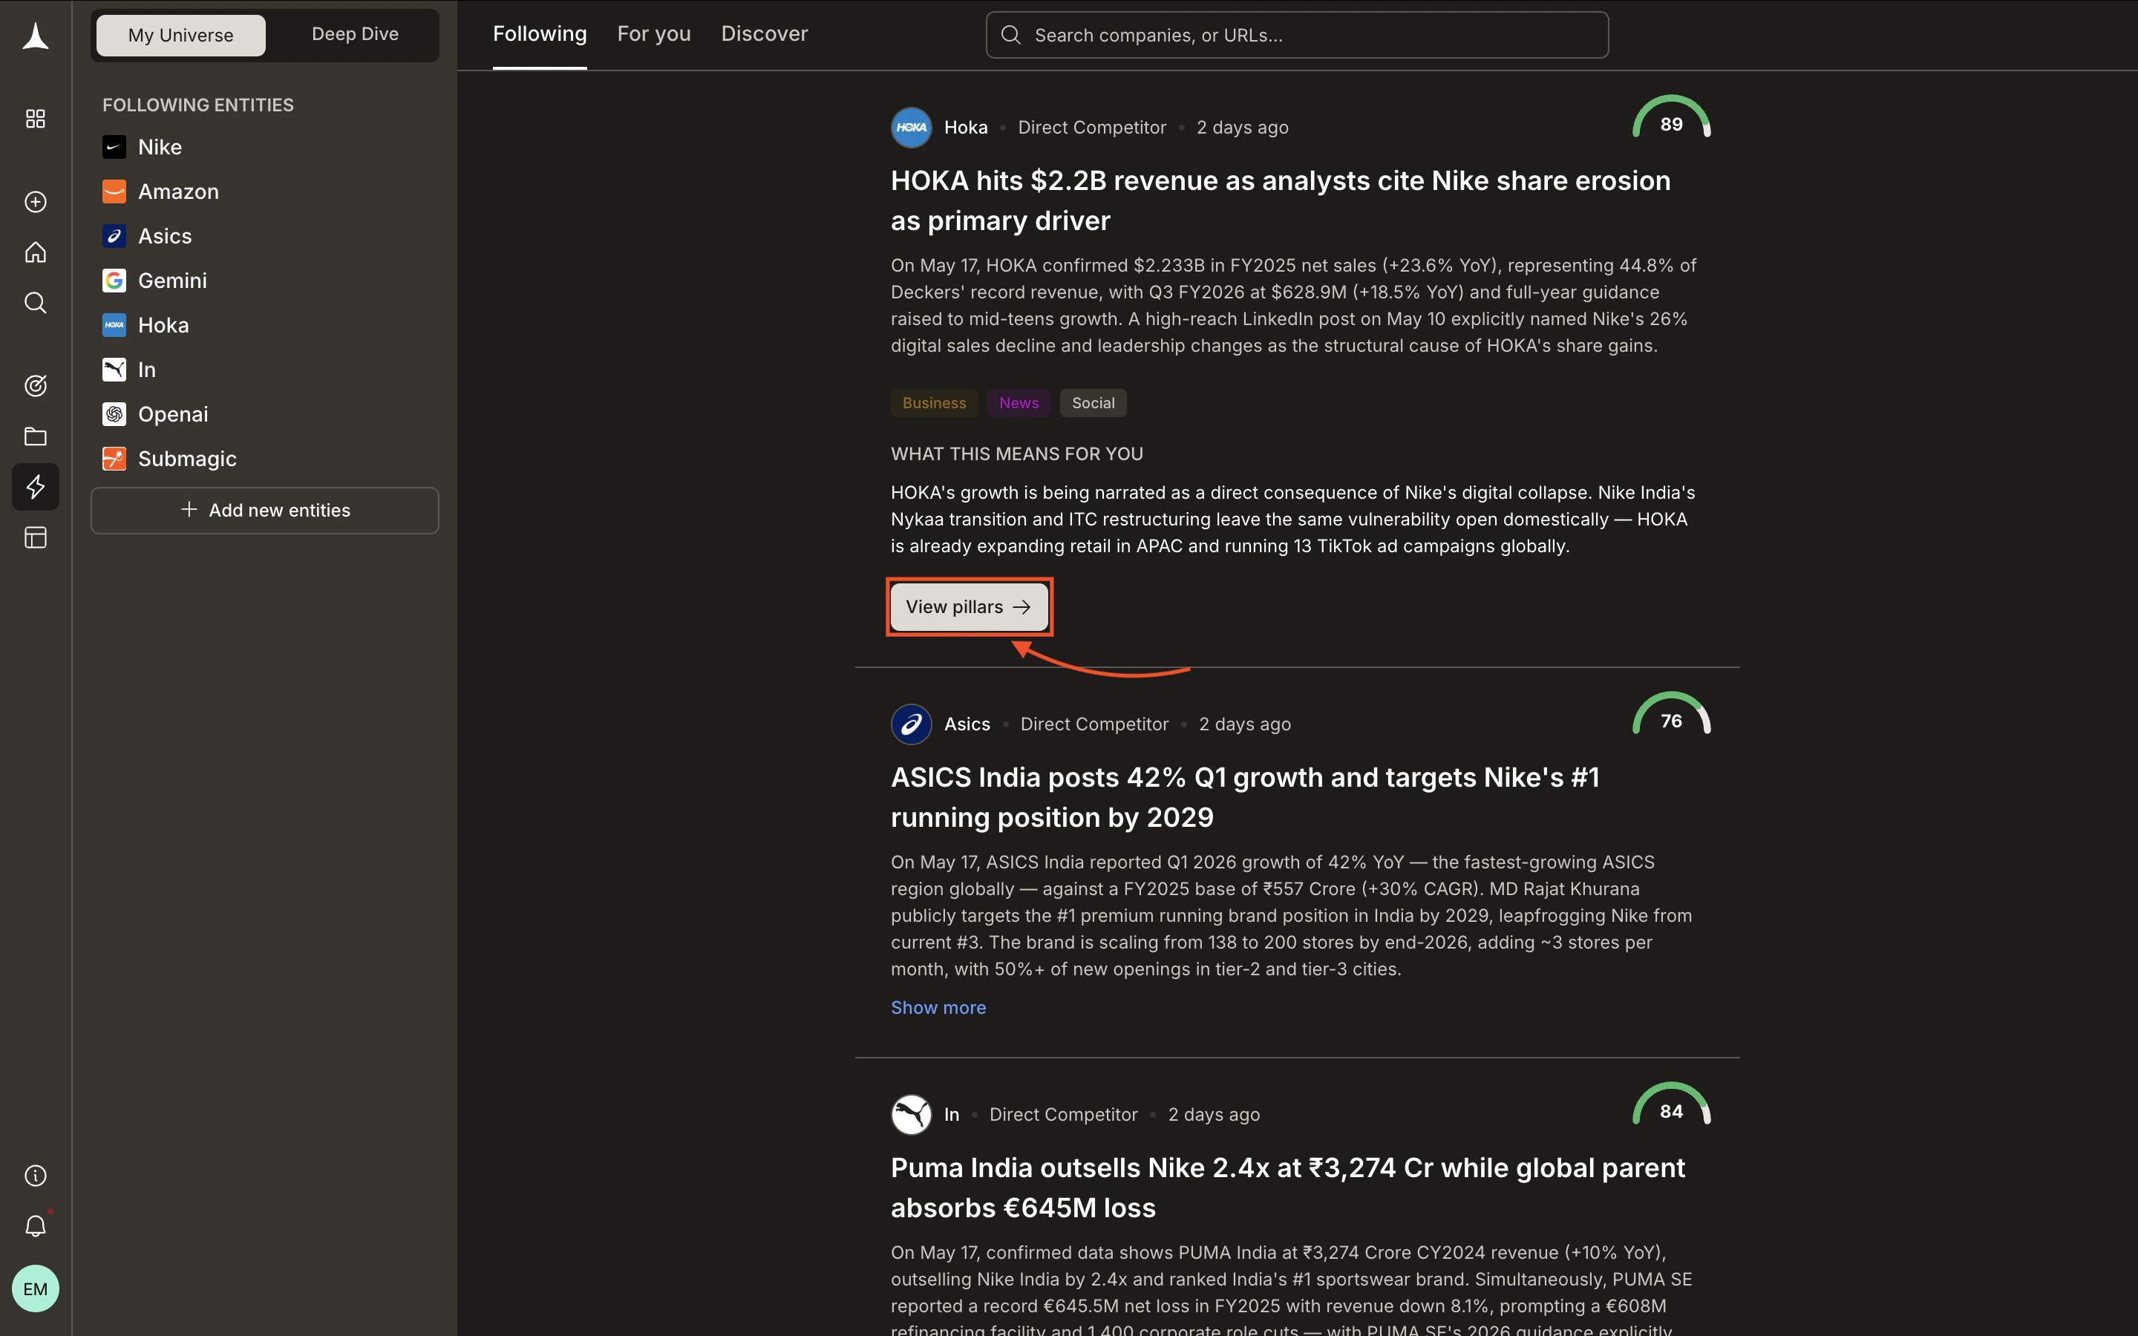Open the For you tab
Screen dimensions: 2138x1336
[x=654, y=33]
